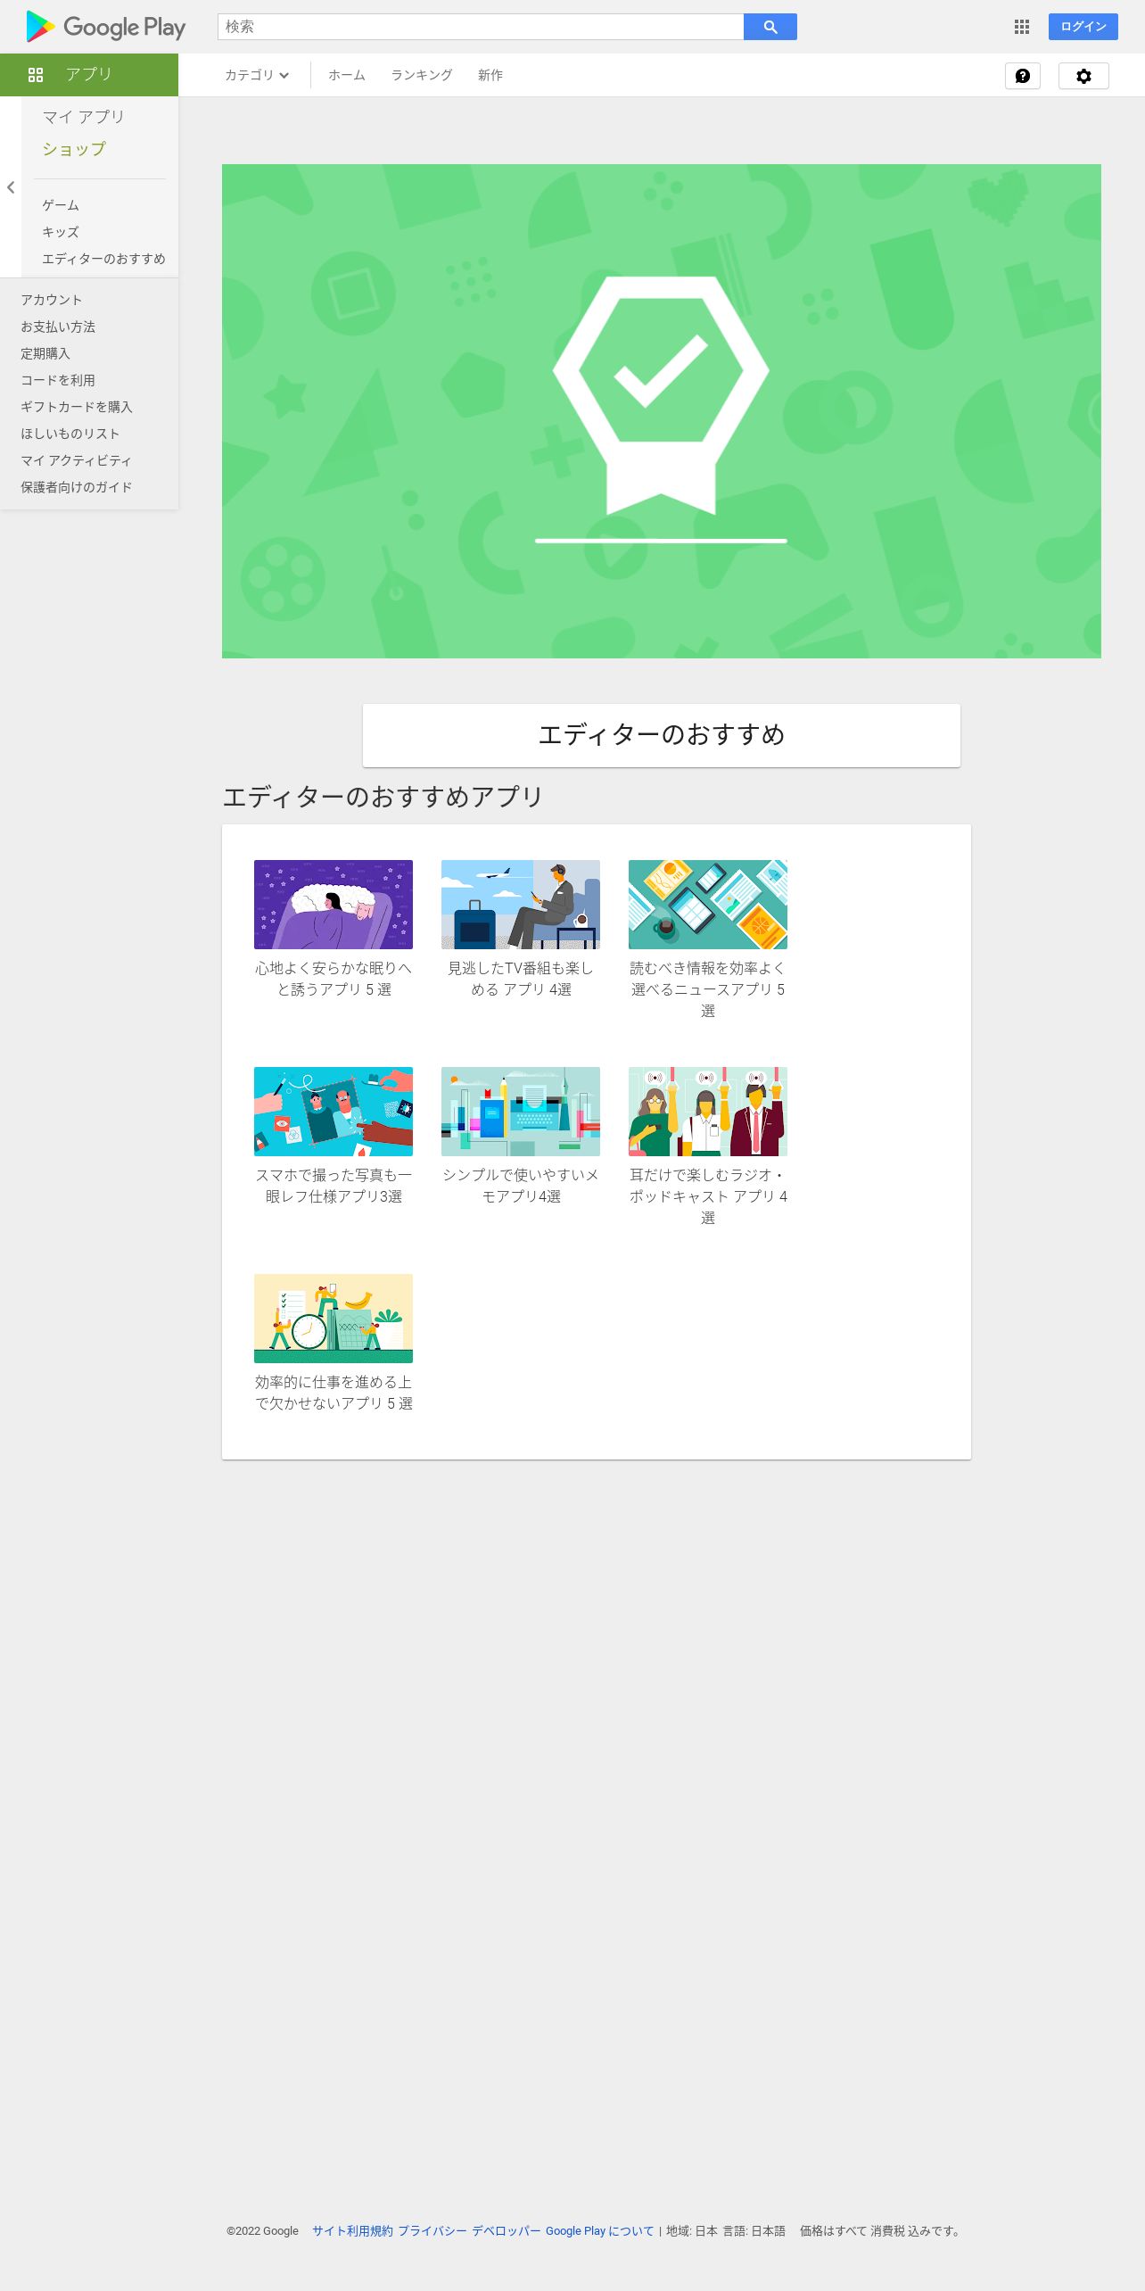Focus the 検索 search field
This screenshot has height=2291, width=1145.
pos(481,27)
